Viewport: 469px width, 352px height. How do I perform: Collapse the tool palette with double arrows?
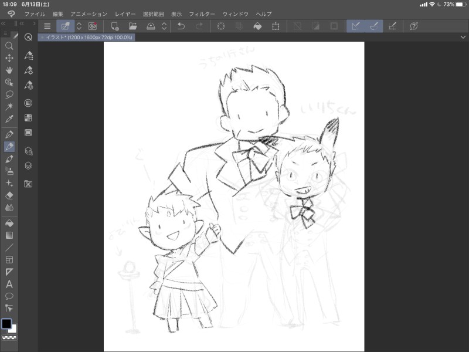[3, 23]
